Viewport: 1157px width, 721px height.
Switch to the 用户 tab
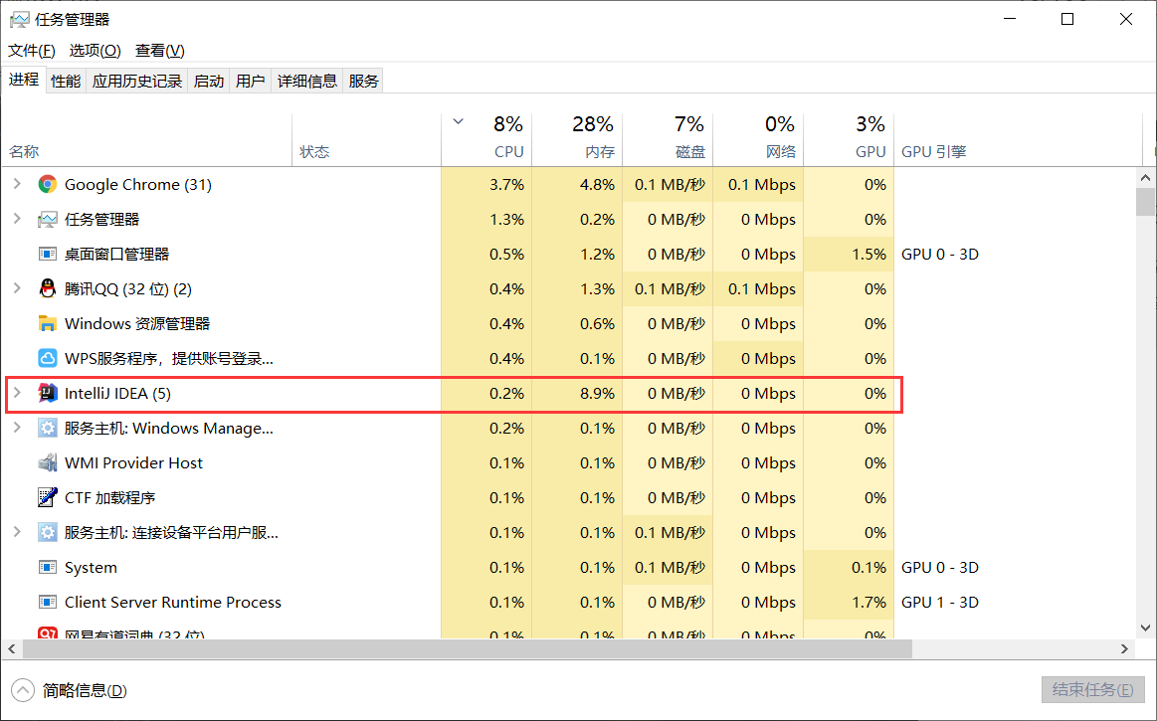point(250,81)
